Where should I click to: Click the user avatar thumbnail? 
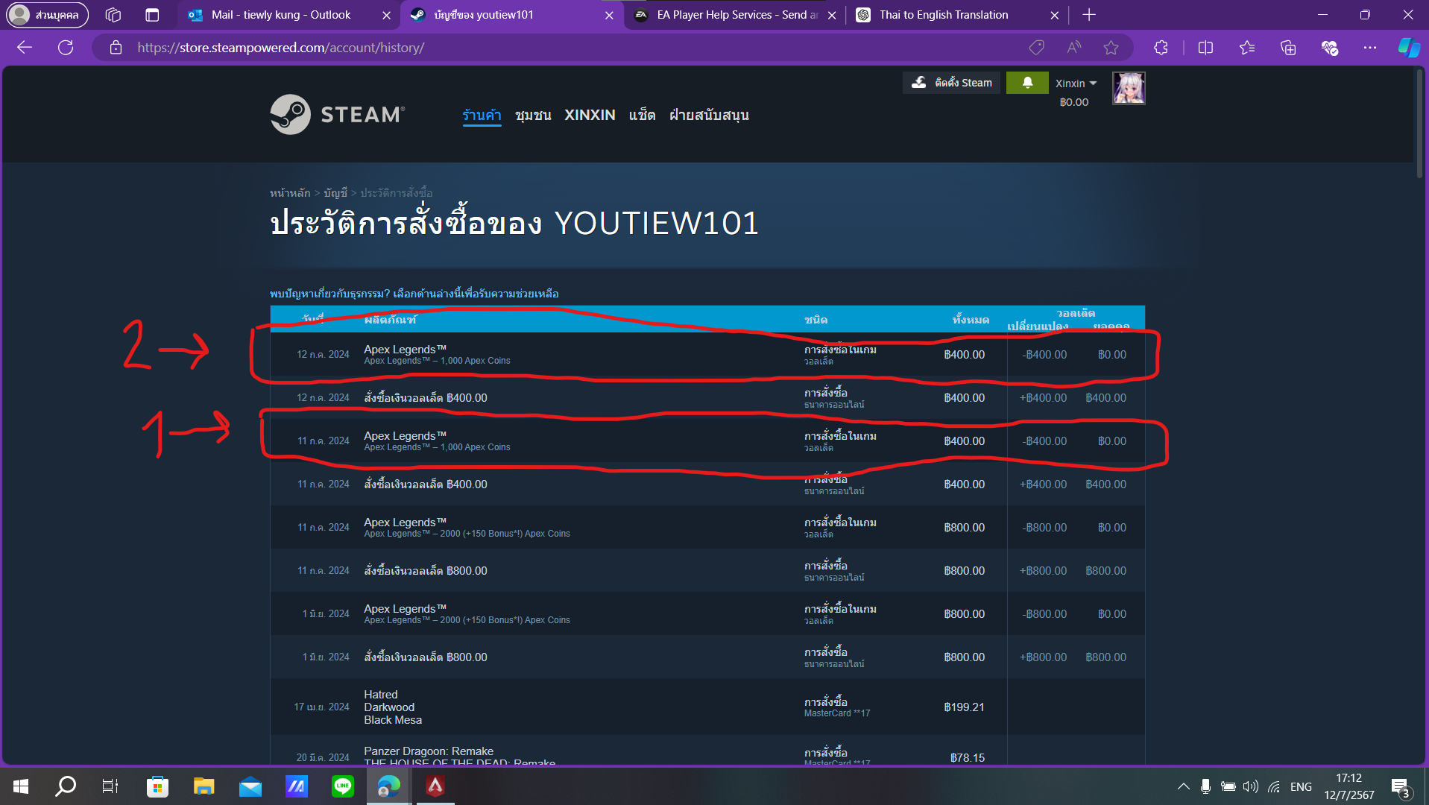[1129, 88]
